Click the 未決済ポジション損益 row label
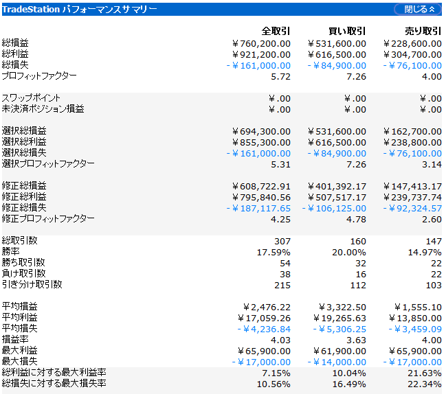The width and height of the screenshot is (446, 394). click(43, 109)
